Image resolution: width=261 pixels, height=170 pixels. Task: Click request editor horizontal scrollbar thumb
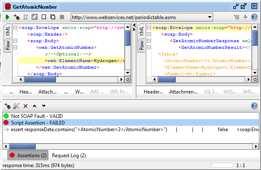(40, 79)
